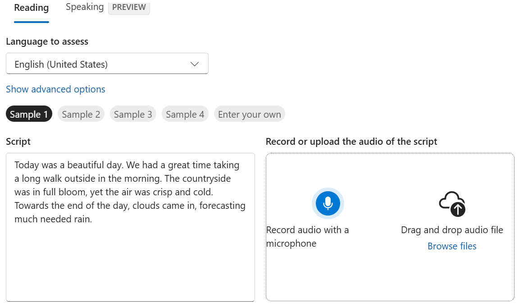Expand Show advanced options
This screenshot has width=519, height=308.
click(x=55, y=89)
